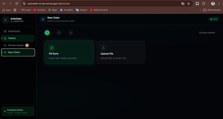Open Claims in the sidebar
223x119 pixels.
[x=18, y=38]
